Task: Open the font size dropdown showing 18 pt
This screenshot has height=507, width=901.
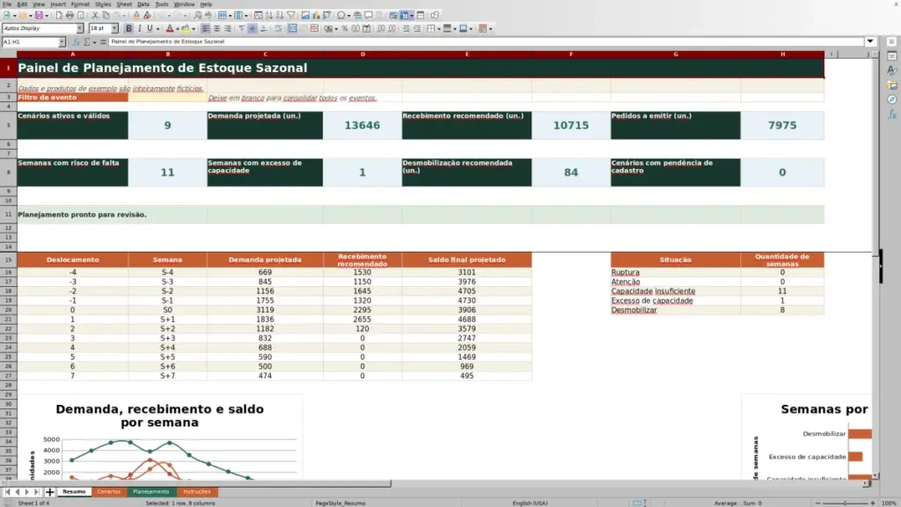Action: [x=114, y=29]
